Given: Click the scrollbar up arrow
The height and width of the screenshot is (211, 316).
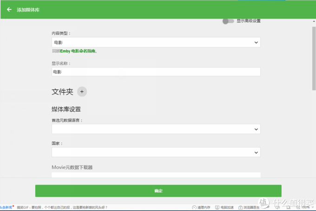Looking at the screenshot, I should (x=314, y=21).
